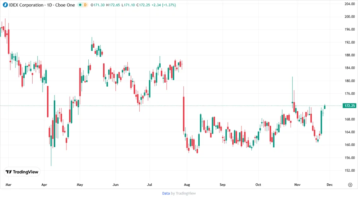
Task: Click the Nov label on time axis
Action: pos(297,185)
